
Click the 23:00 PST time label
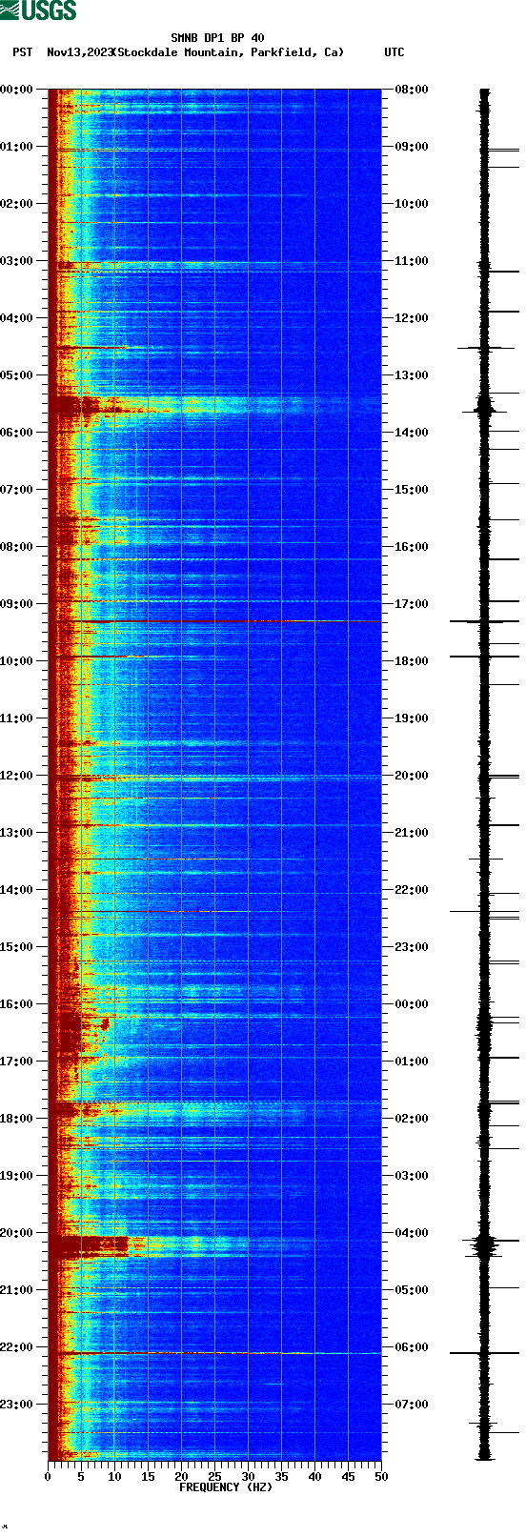(17, 1405)
